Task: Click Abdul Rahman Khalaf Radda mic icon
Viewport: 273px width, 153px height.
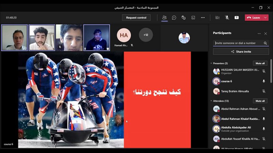Action: click(x=264, y=119)
